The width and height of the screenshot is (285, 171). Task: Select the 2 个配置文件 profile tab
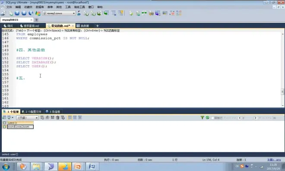tap(32, 111)
